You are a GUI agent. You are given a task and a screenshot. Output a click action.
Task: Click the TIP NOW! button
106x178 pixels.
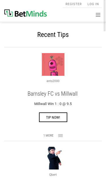tap(53, 117)
